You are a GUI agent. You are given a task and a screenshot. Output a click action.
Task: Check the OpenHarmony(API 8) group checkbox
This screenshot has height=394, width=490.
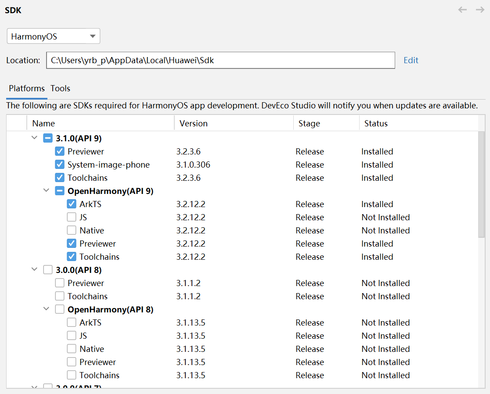pos(60,309)
